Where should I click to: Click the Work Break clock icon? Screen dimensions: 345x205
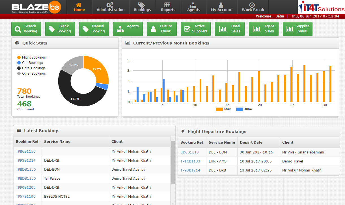tap(252, 5)
